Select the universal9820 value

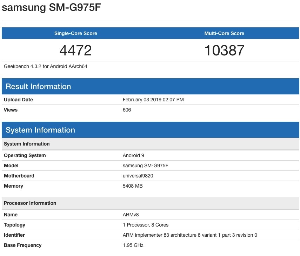coord(138,176)
